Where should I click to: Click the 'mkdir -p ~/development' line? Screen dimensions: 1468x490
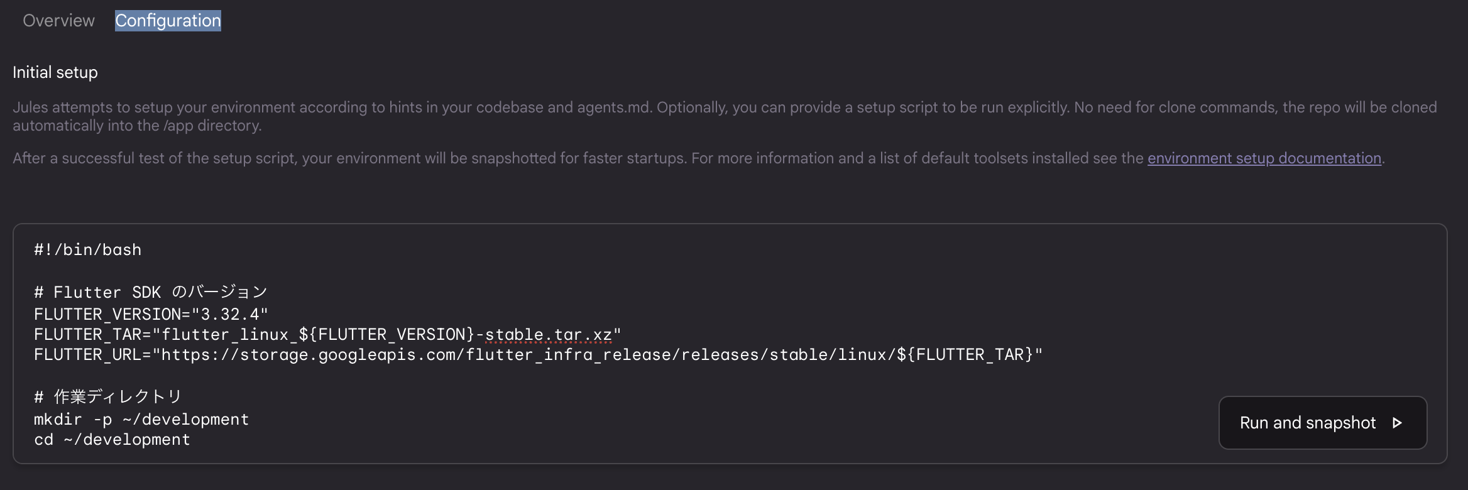pyautogui.click(x=141, y=420)
